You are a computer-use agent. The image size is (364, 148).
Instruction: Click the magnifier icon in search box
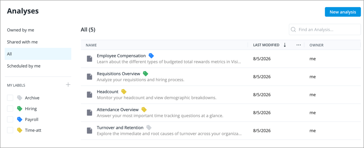point(293,30)
